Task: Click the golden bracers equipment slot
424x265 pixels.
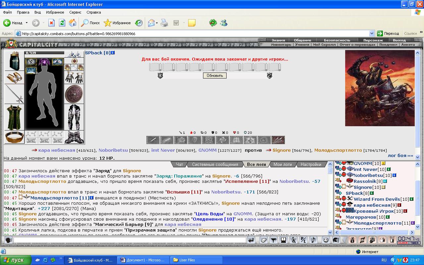Action: (14, 77)
